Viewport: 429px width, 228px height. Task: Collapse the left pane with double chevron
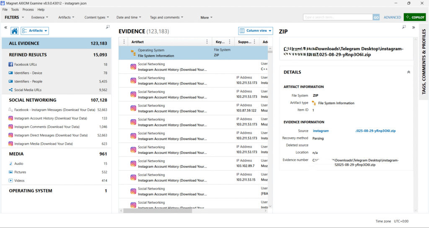5,27
